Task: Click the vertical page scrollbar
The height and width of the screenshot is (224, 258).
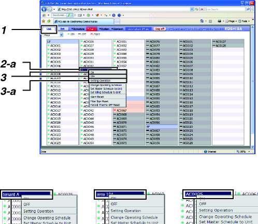Action: (x=253, y=87)
